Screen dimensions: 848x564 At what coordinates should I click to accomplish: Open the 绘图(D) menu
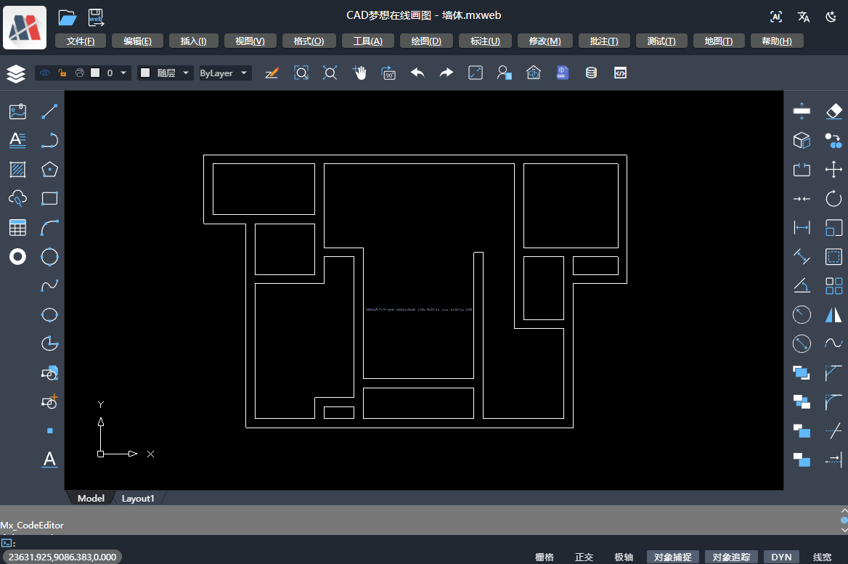click(426, 41)
